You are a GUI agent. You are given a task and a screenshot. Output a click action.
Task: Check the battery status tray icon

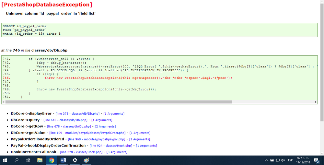pyautogui.click(x=272, y=160)
